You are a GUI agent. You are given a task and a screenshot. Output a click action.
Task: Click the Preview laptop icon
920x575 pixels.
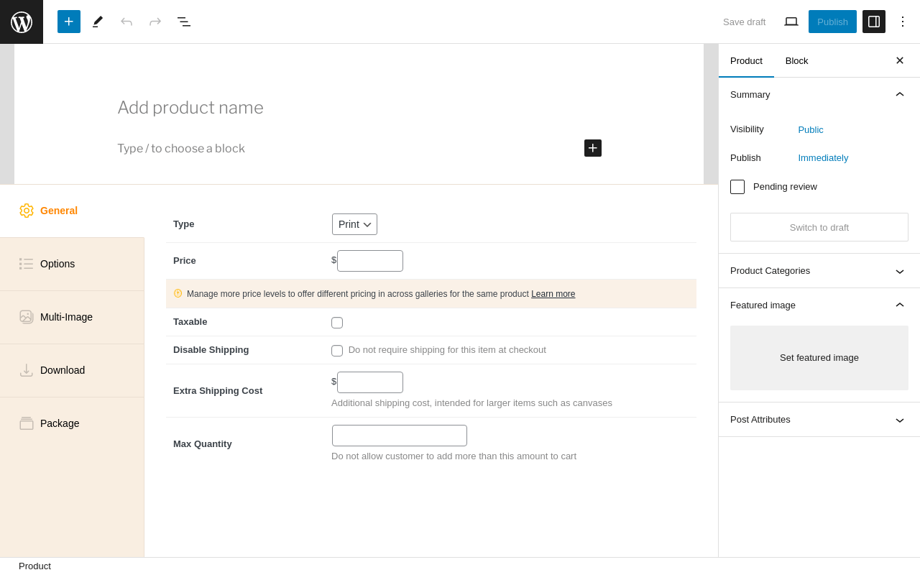click(x=791, y=22)
